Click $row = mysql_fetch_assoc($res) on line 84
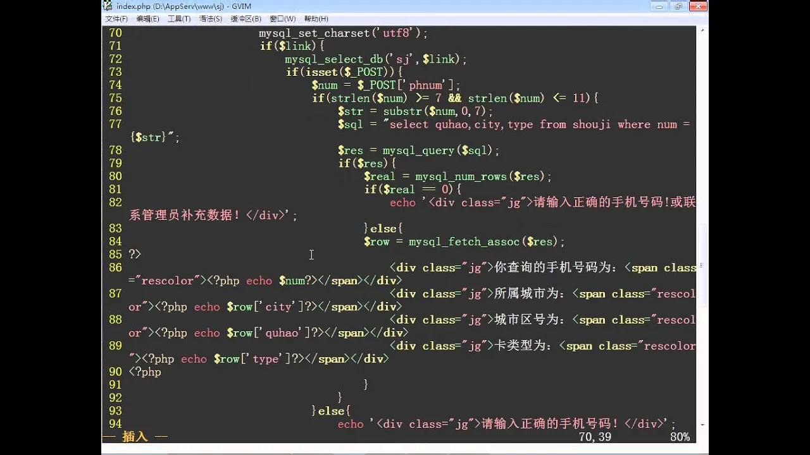 (464, 241)
